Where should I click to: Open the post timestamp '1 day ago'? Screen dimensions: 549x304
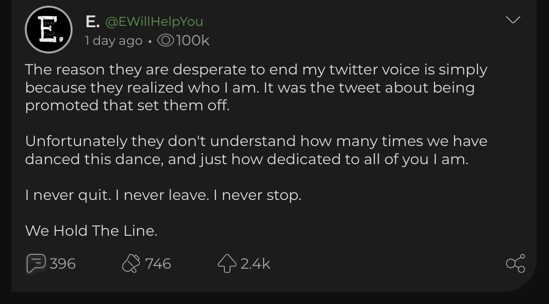113,41
